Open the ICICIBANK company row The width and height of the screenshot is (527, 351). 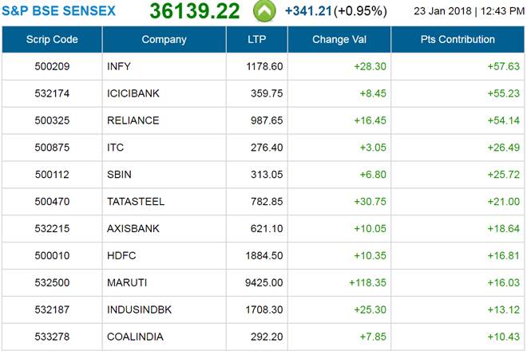coord(133,93)
